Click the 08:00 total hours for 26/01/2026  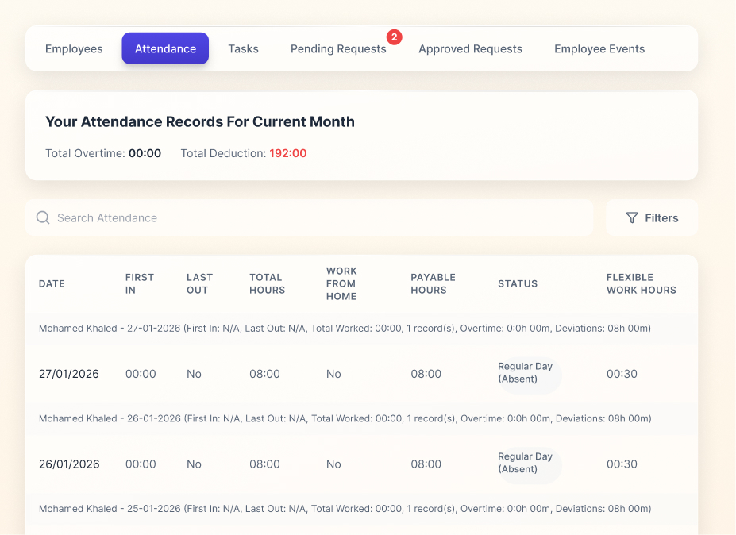[x=264, y=464]
